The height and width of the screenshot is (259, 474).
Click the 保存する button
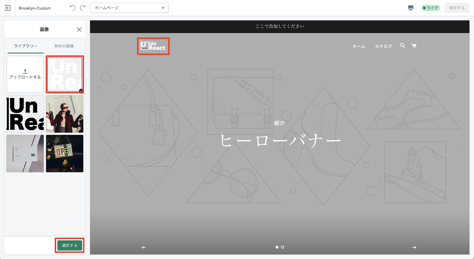(x=457, y=8)
